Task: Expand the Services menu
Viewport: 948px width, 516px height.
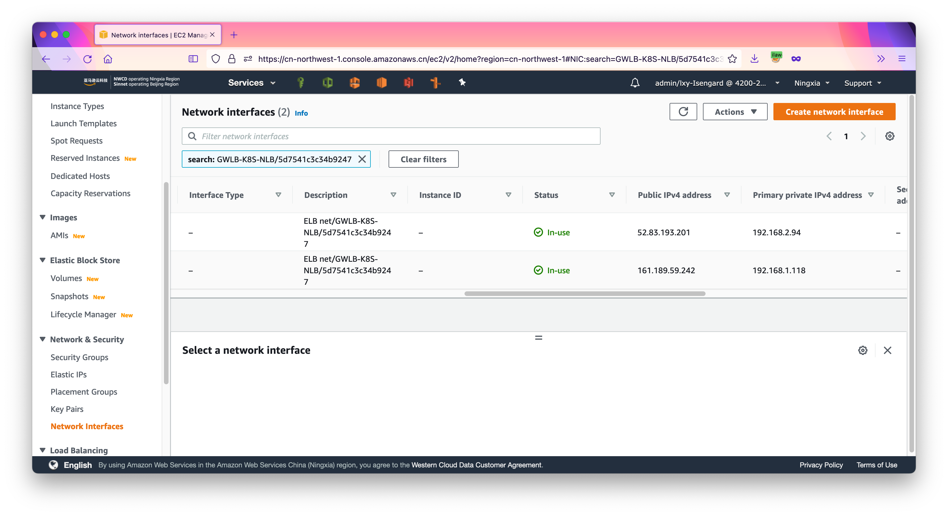Action: (252, 83)
